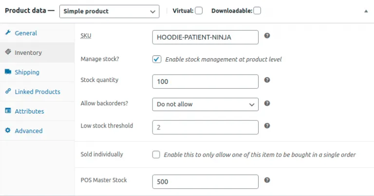Click the truck icon beside Shipping
The width and height of the screenshot is (374, 196).
8,72
